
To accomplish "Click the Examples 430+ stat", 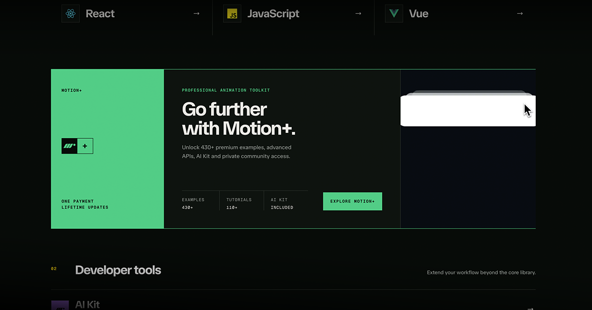I will (193, 204).
